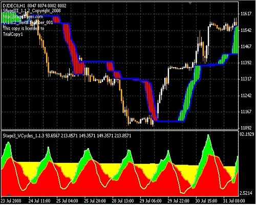Image resolution: width=256 pixels, height=205 pixels.
Task: Select the 25 Jul 20:00 time label
Action: pos(95,200)
